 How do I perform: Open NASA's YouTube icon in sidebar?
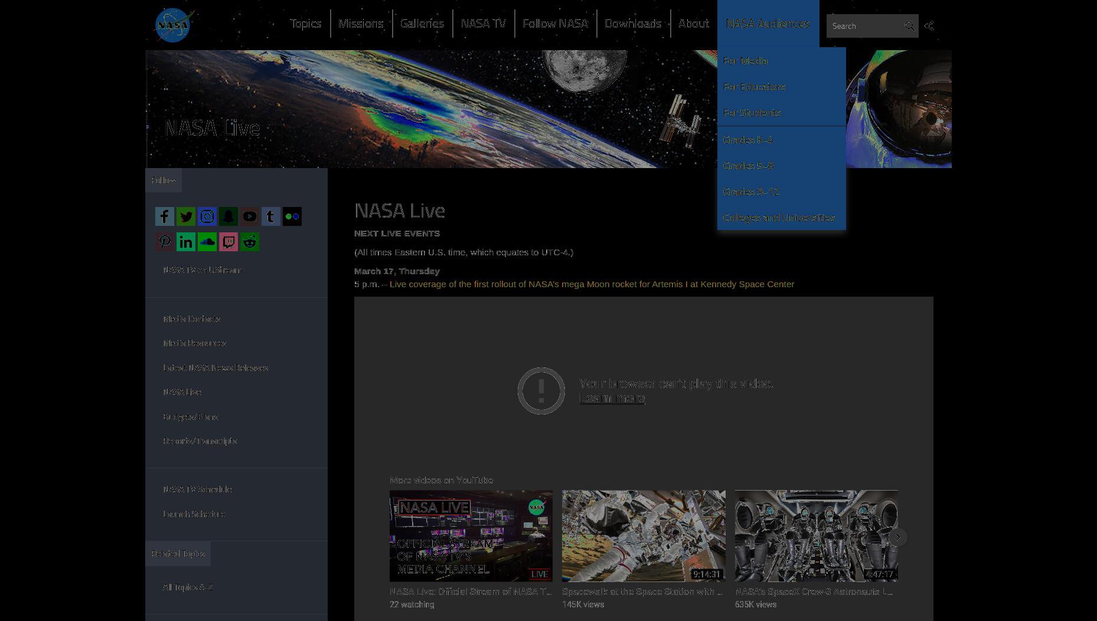pyautogui.click(x=250, y=216)
